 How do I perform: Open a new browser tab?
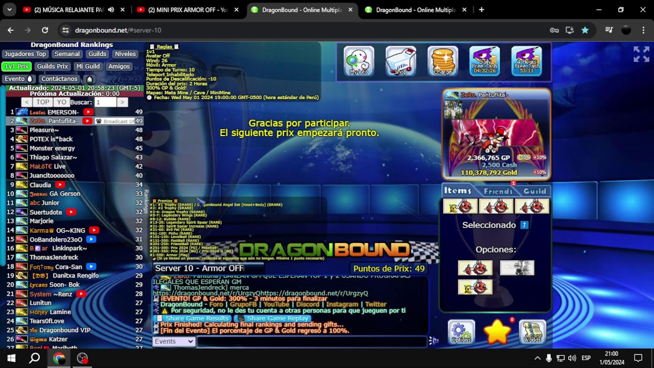[481, 10]
